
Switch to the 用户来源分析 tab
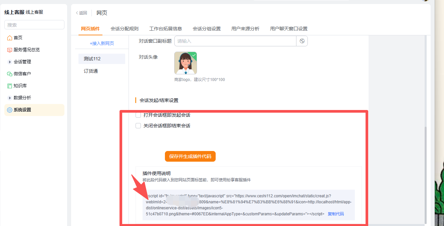[245, 29]
